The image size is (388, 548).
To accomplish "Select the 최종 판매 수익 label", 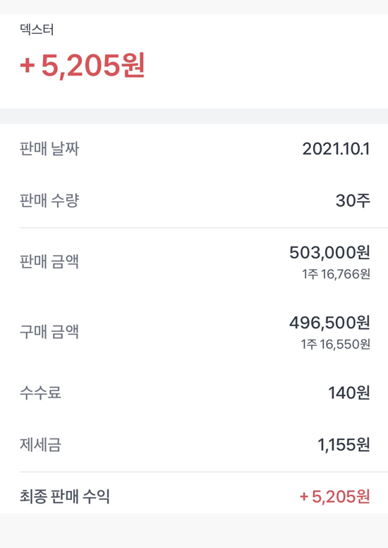I will (65, 496).
